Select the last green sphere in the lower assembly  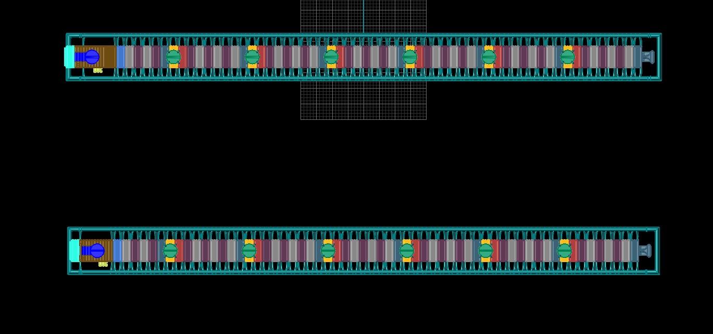[565, 251]
